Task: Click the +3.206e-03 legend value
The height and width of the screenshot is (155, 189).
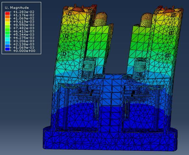Action: coord(24,41)
